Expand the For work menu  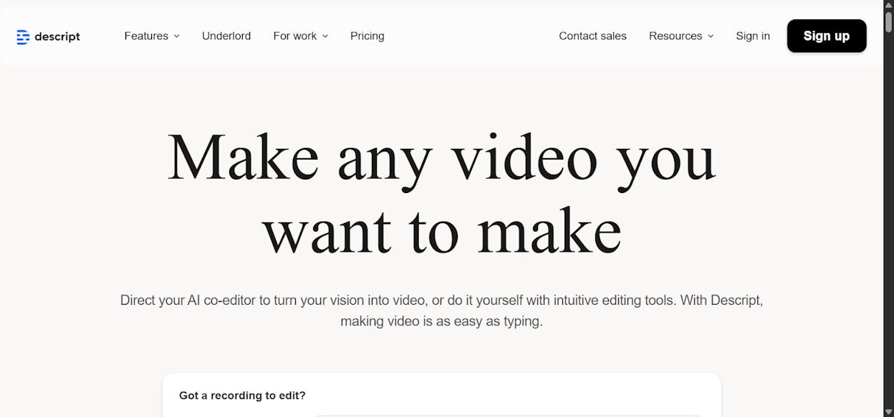pos(301,36)
